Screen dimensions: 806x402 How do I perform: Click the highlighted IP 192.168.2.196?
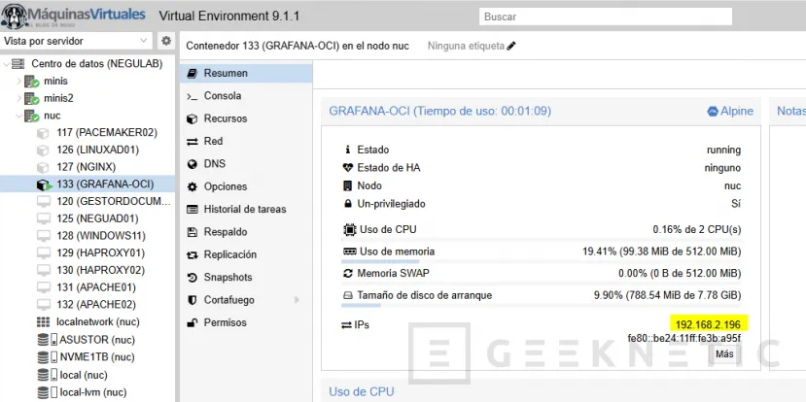(709, 324)
